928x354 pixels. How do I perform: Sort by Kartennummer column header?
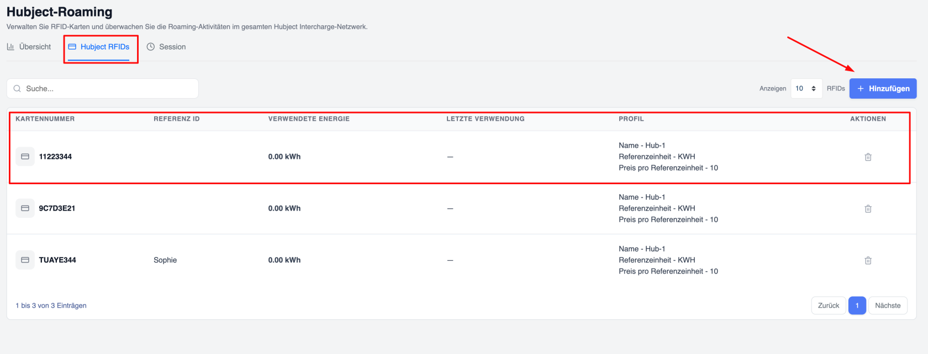click(x=45, y=119)
